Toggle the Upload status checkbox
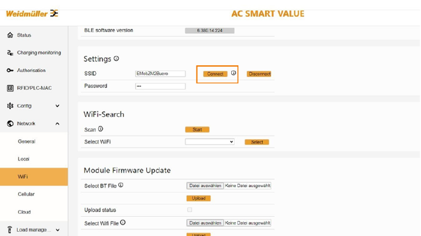The image size is (421, 236). point(189,210)
